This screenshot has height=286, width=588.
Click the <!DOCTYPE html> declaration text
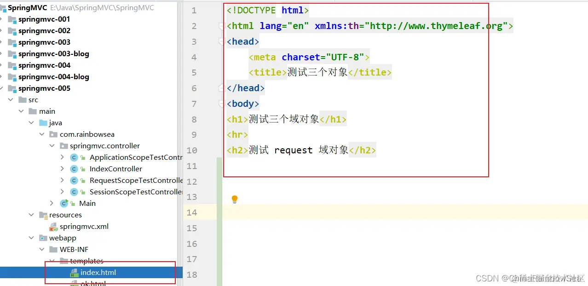(x=268, y=11)
